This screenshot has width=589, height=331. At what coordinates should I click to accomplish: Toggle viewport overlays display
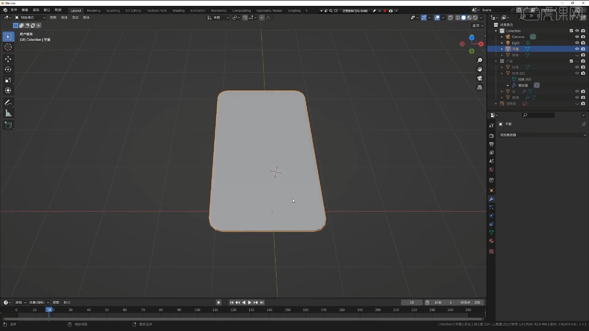coord(437,18)
